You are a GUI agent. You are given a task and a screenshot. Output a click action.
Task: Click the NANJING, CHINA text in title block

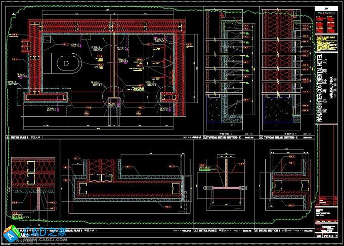331,86
